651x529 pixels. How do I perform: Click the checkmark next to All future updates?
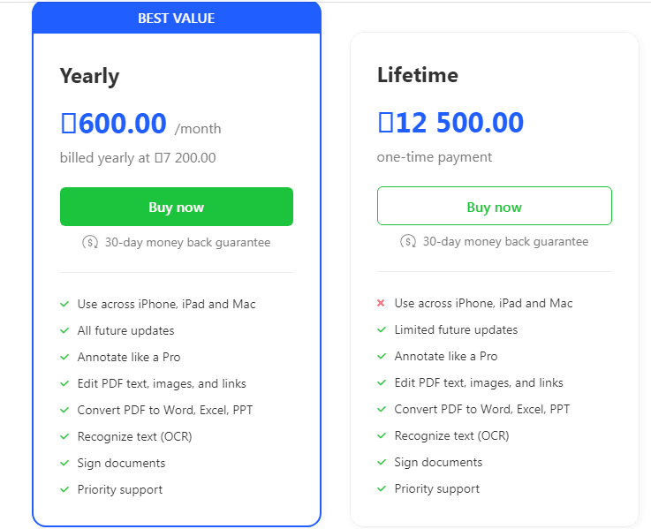[x=64, y=330]
